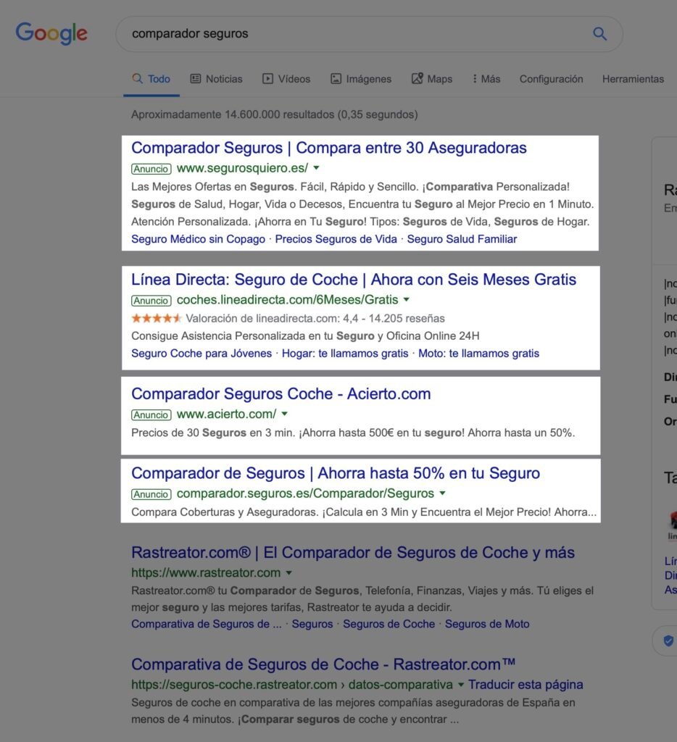Click the www.acierto.com/ green URL
Screen dimensions: 677x742
(x=226, y=414)
